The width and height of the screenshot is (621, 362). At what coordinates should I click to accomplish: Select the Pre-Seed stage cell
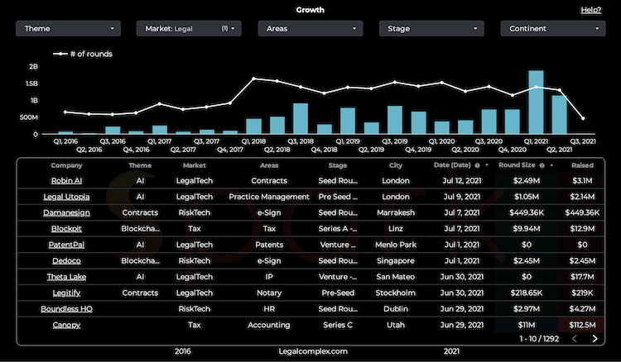[338, 293]
